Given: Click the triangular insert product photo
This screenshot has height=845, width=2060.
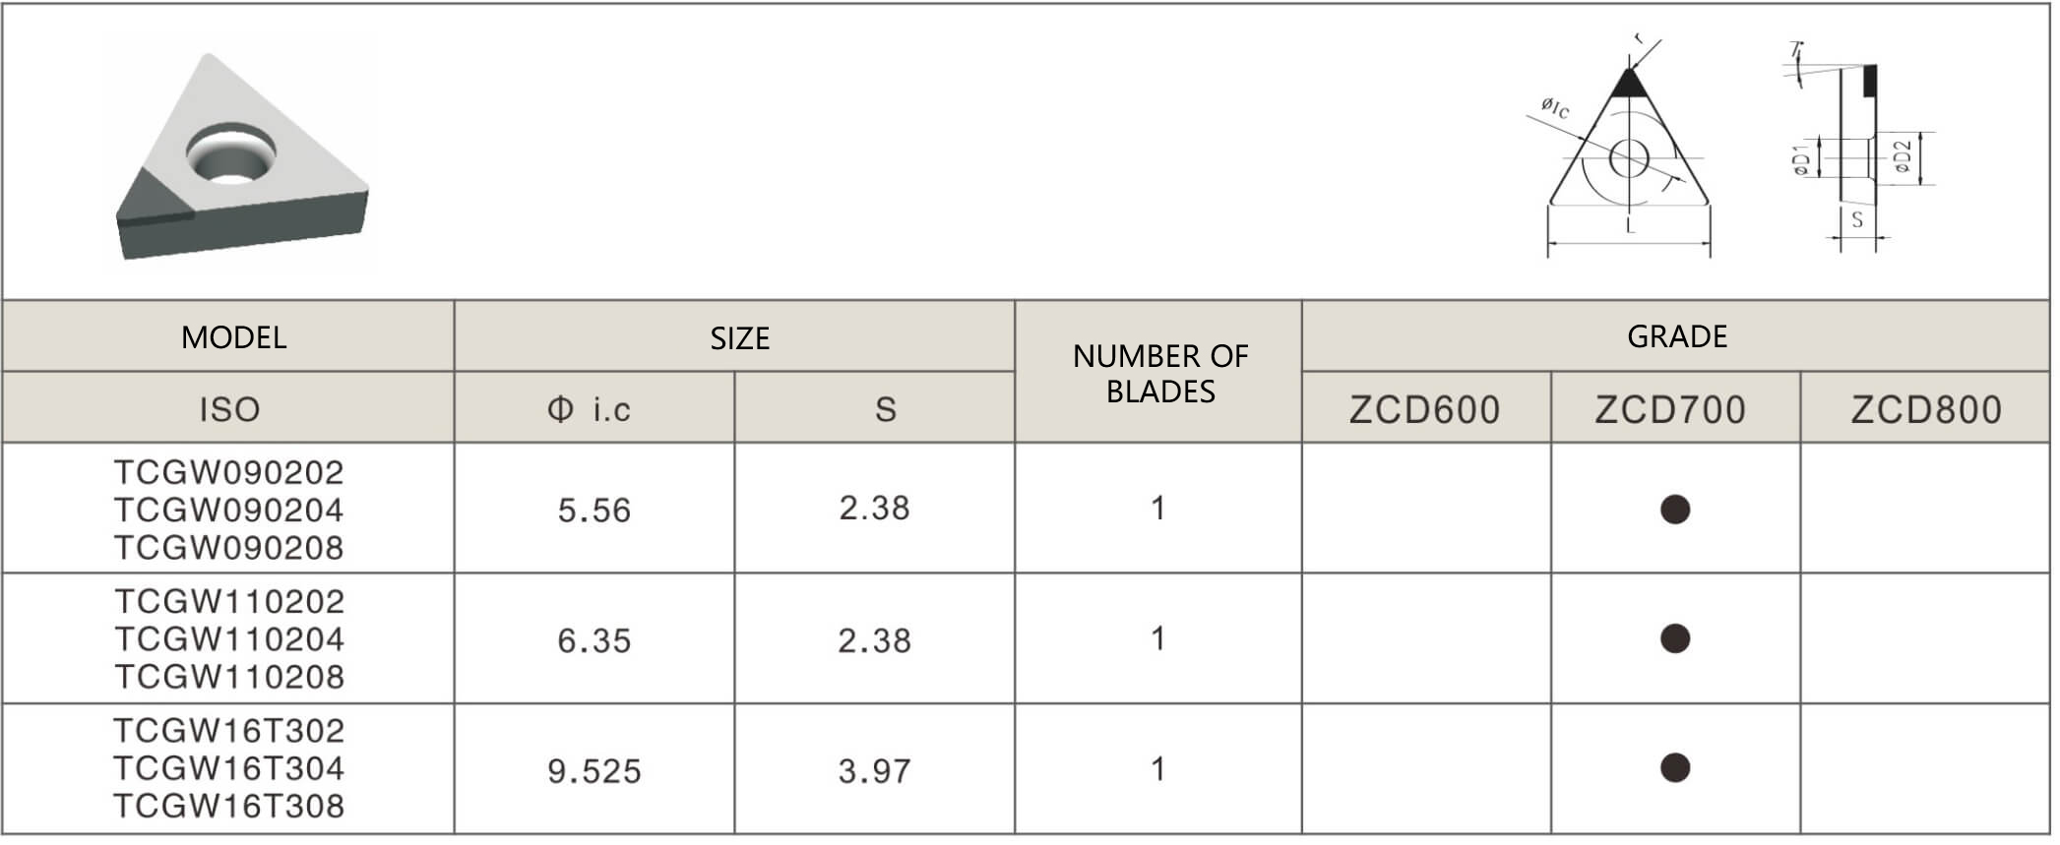Looking at the screenshot, I should tap(241, 157).
